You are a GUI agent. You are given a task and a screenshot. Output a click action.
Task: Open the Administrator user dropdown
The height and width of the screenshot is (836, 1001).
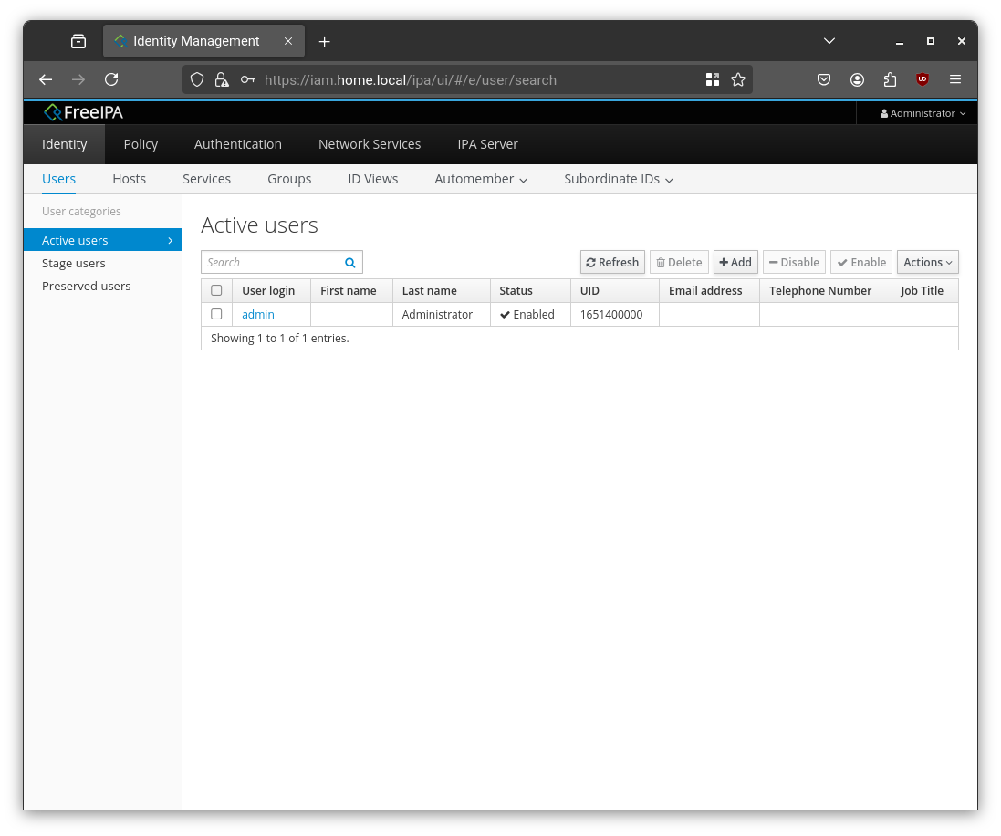click(923, 113)
